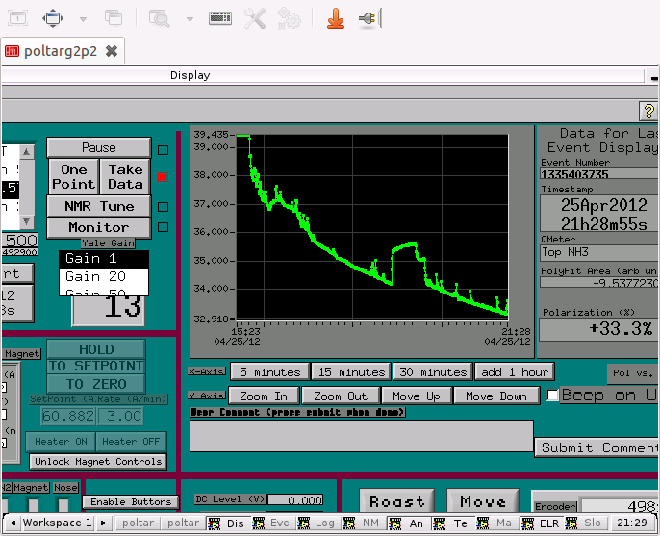Set X-axis to 30 minutes

coord(433,372)
